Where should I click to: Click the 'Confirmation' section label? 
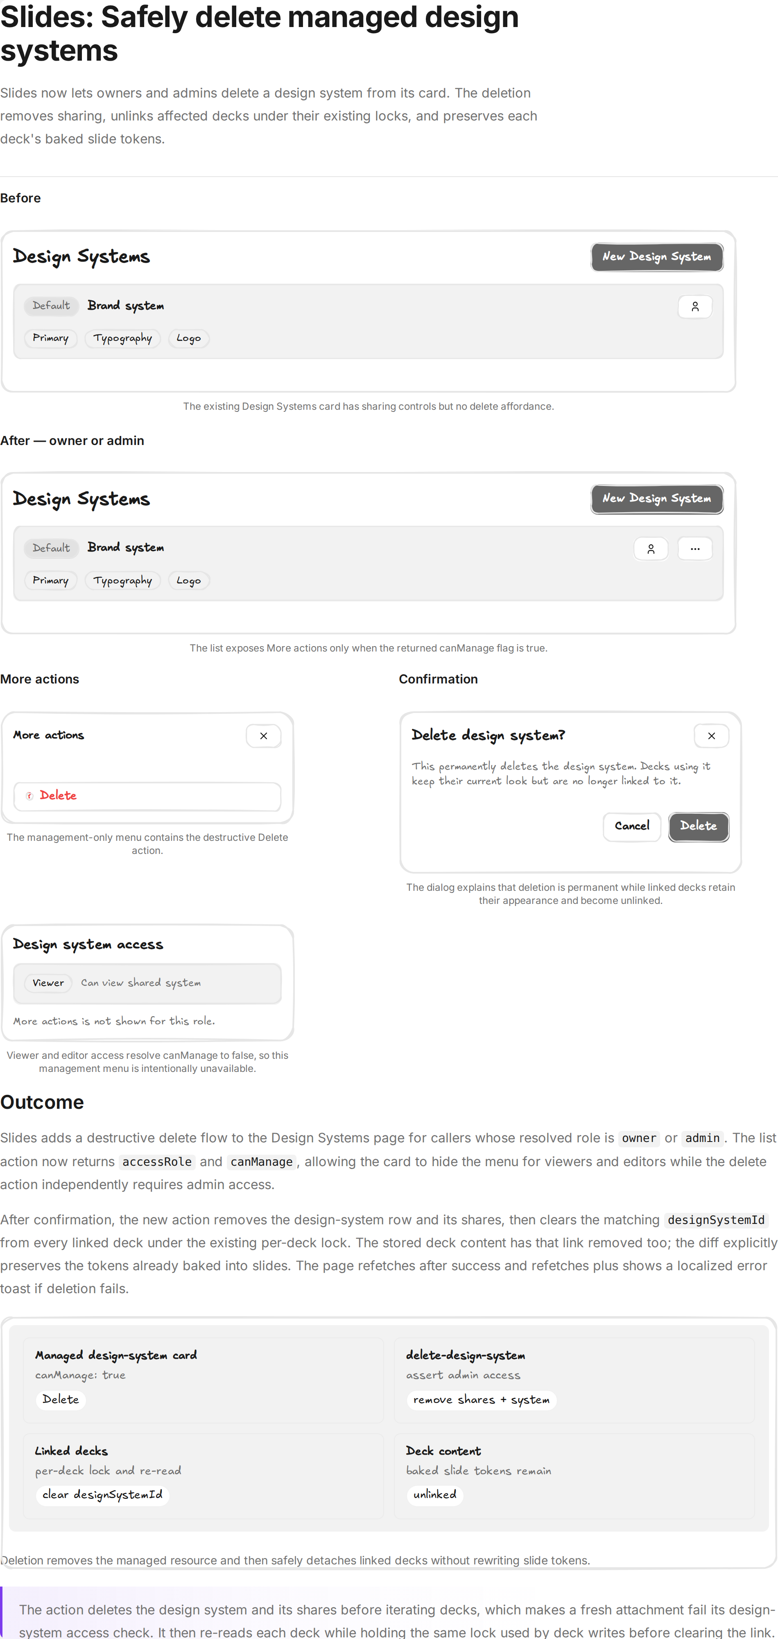pyautogui.click(x=438, y=679)
